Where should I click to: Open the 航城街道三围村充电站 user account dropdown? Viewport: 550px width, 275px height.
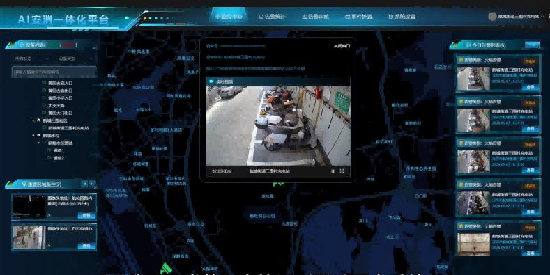[521, 17]
